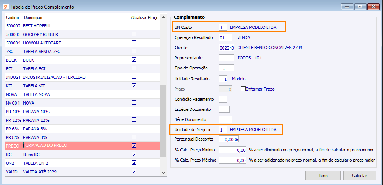Select the FORMACAO DO PRECO description cell

[x=76, y=146]
